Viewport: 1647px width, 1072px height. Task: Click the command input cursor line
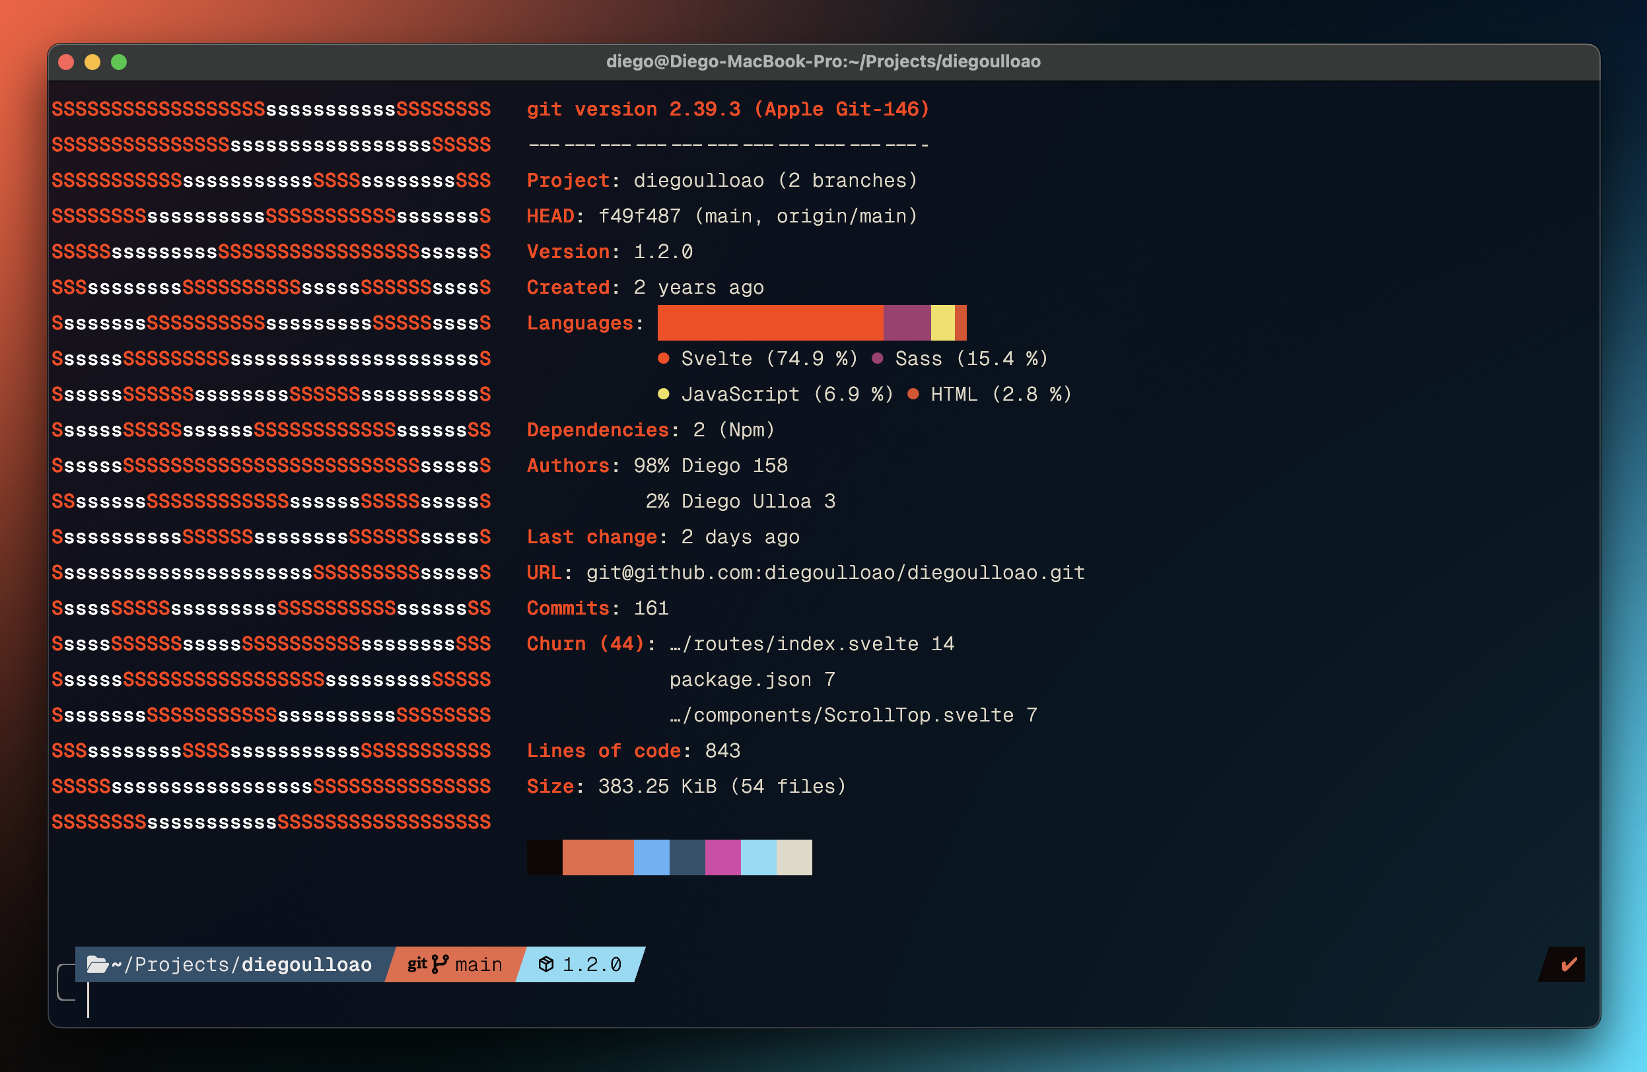[88, 1000]
